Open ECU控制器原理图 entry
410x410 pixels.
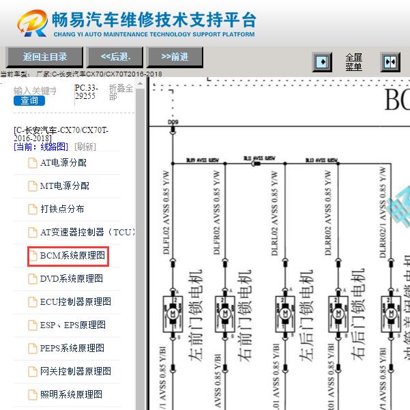(x=76, y=302)
